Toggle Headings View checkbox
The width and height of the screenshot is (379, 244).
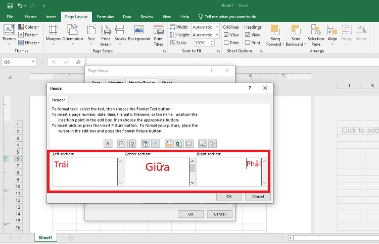(x=248, y=35)
